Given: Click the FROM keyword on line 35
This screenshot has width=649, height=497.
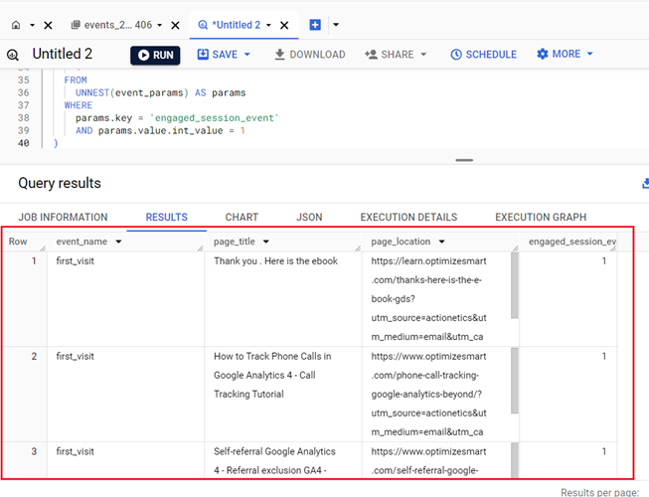Looking at the screenshot, I should coord(76,81).
